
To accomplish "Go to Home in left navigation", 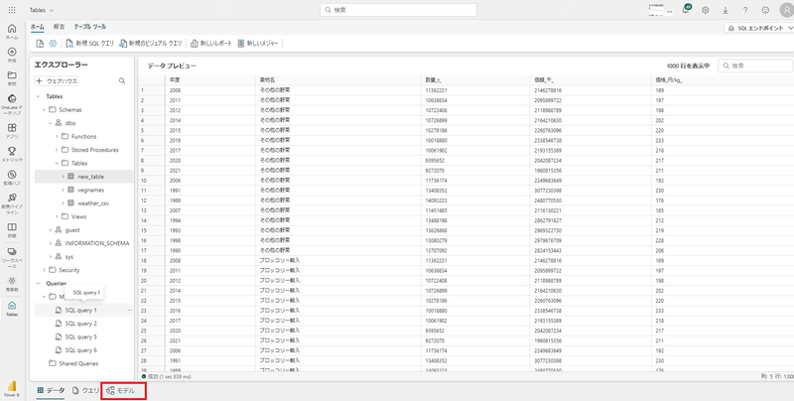I will click(12, 32).
